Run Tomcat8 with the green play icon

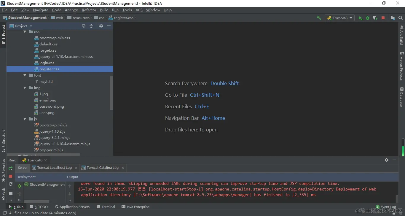[x=360, y=18]
